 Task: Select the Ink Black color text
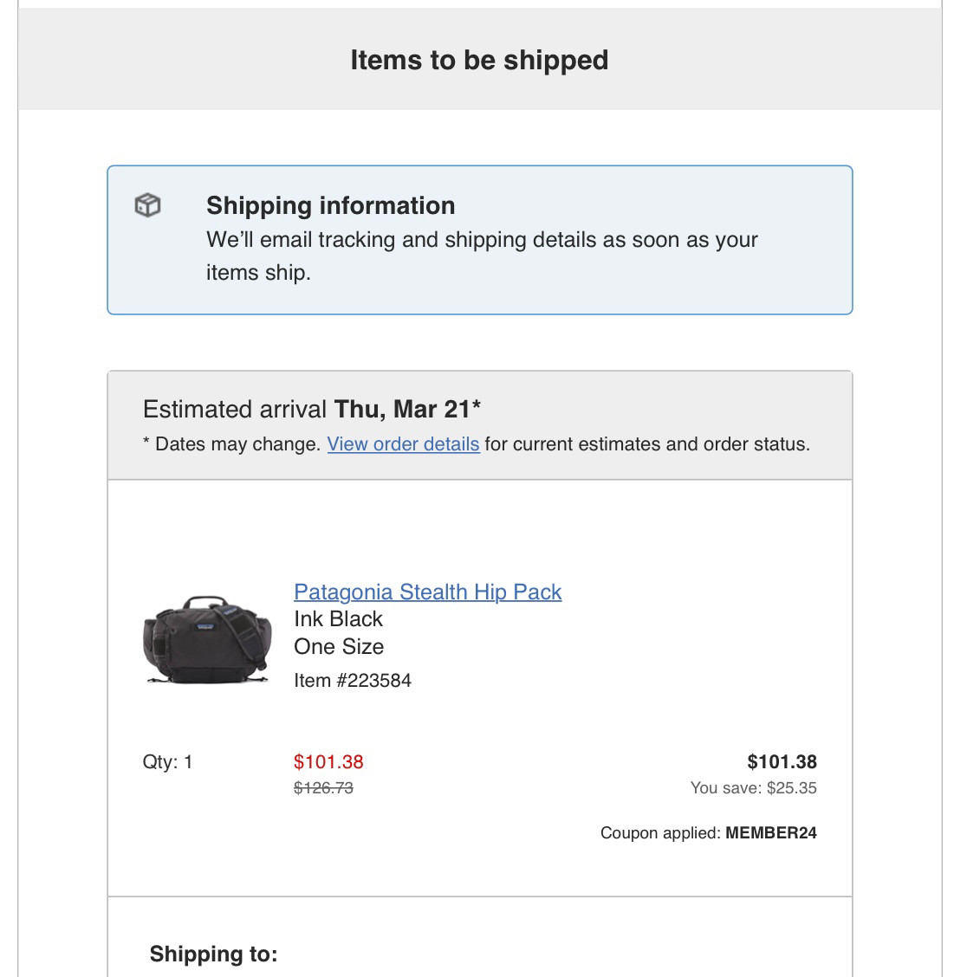338,619
